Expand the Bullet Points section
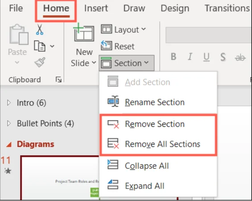This screenshot has width=252, height=201. pyautogui.click(x=9, y=123)
